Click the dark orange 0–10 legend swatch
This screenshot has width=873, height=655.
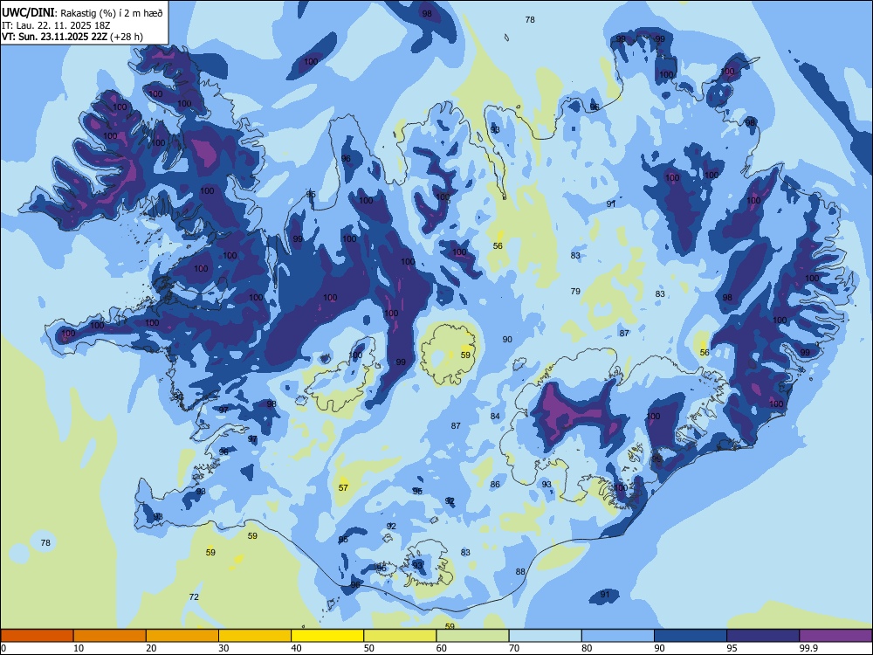(37, 636)
